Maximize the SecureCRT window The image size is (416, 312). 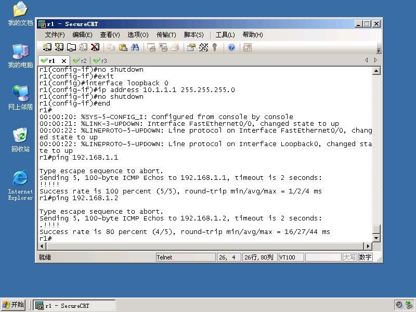coord(367,24)
